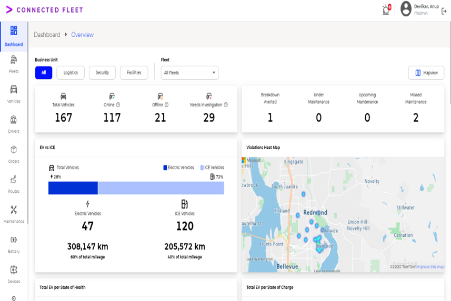Click the 205,572 km mileage value

click(185, 246)
